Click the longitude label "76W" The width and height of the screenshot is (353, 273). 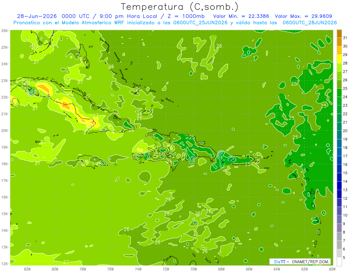pos(110,269)
